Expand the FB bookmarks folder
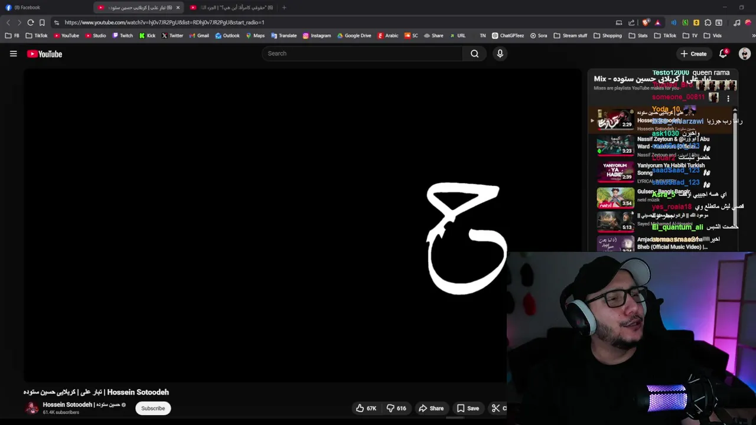The height and width of the screenshot is (425, 756). pyautogui.click(x=12, y=35)
